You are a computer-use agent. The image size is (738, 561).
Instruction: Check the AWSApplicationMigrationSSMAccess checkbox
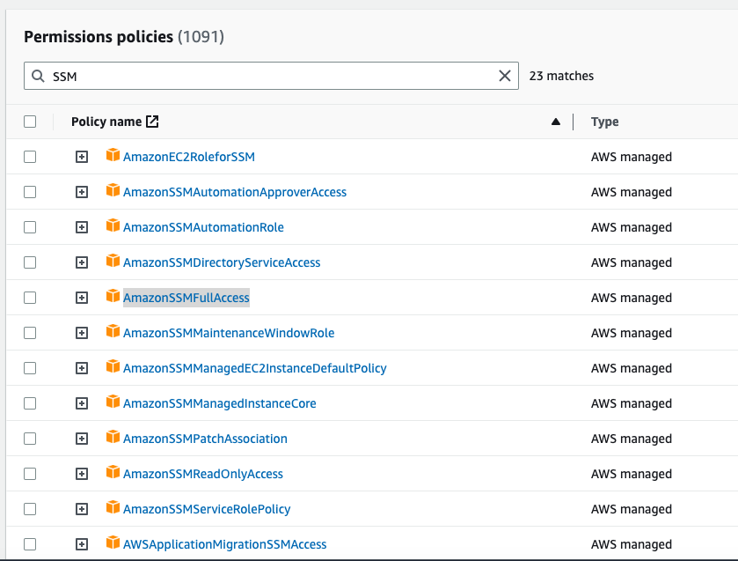tap(30, 544)
